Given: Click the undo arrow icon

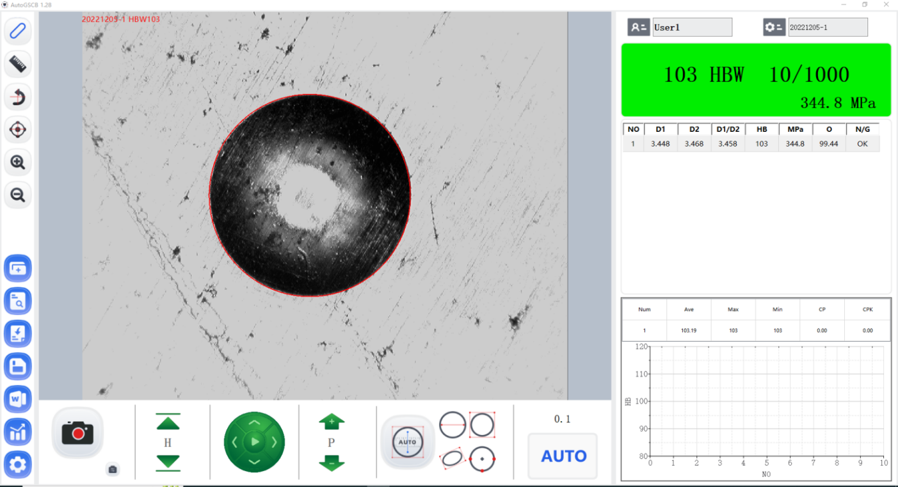Looking at the screenshot, I should click(18, 97).
